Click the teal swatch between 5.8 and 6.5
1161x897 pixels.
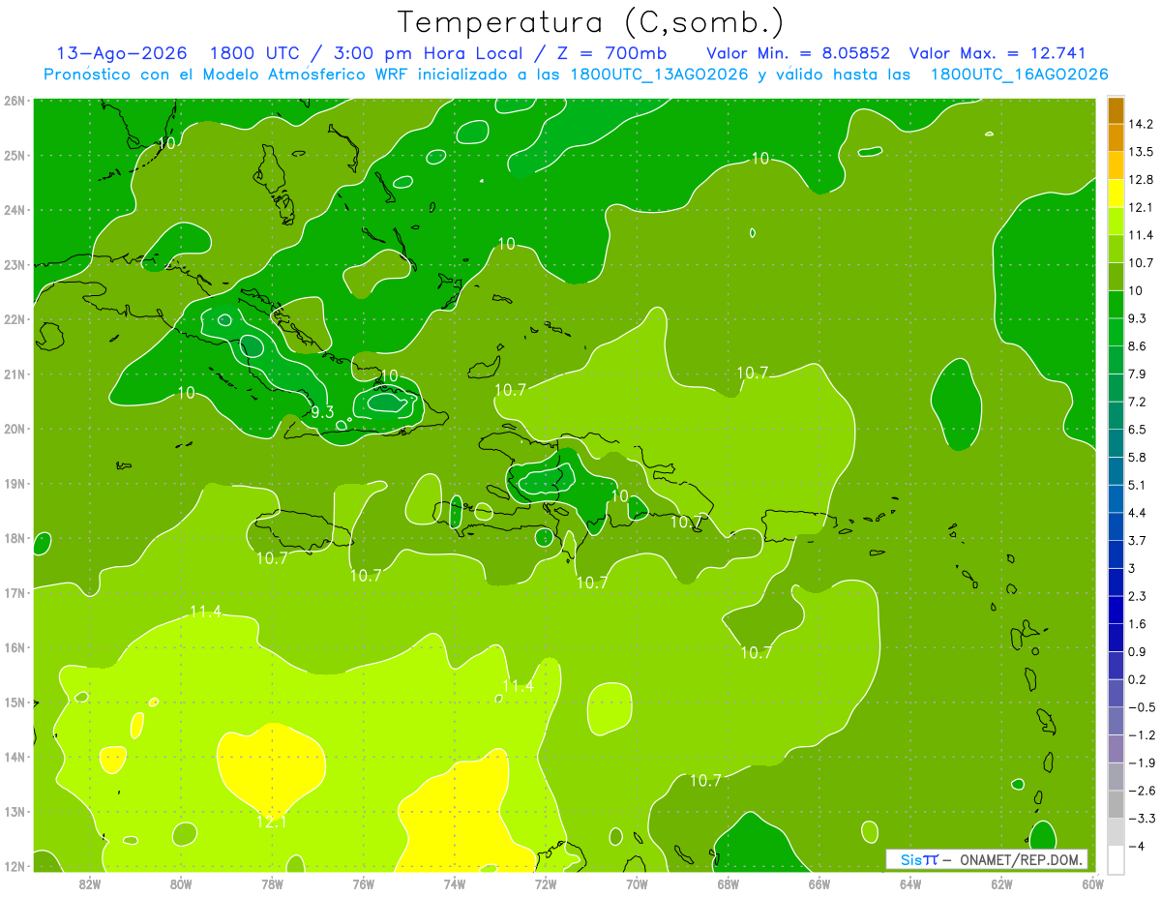click(1116, 443)
